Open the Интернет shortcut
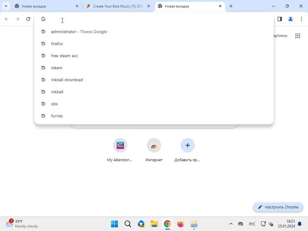This screenshot has width=308, height=231. [x=154, y=150]
